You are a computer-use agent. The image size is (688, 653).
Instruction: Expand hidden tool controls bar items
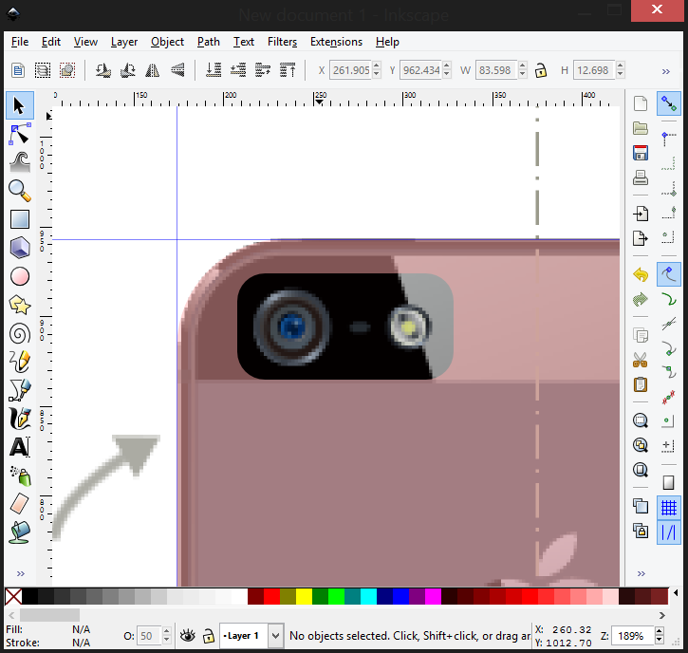[x=665, y=71]
